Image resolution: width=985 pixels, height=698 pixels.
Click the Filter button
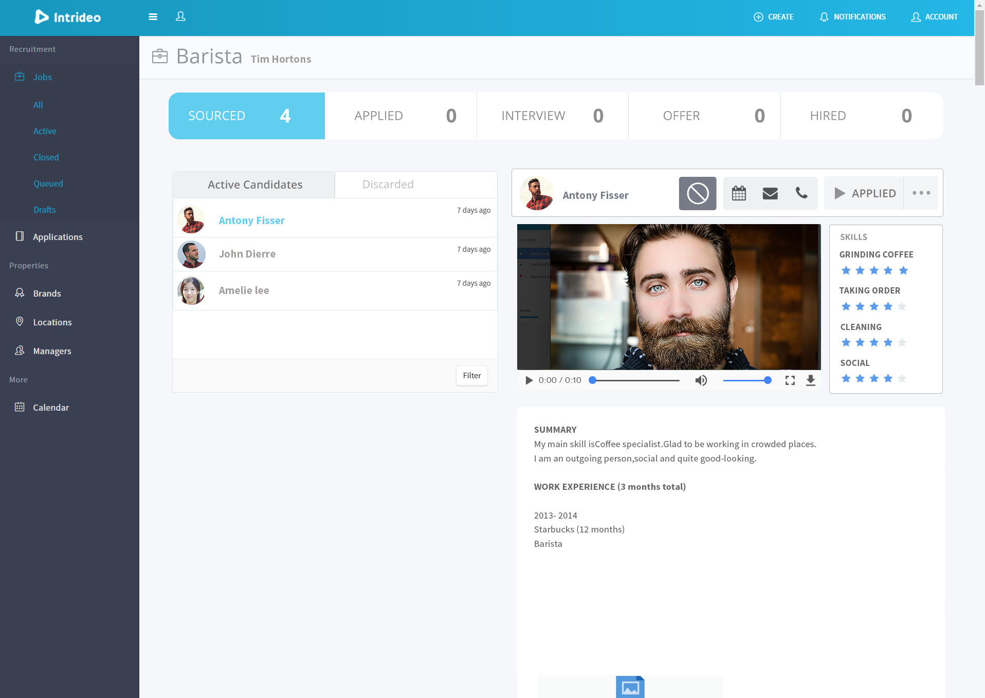(x=471, y=376)
